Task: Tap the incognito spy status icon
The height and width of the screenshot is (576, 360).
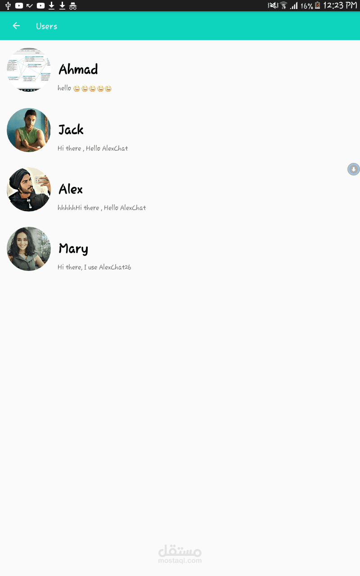Action: pos(73,5)
